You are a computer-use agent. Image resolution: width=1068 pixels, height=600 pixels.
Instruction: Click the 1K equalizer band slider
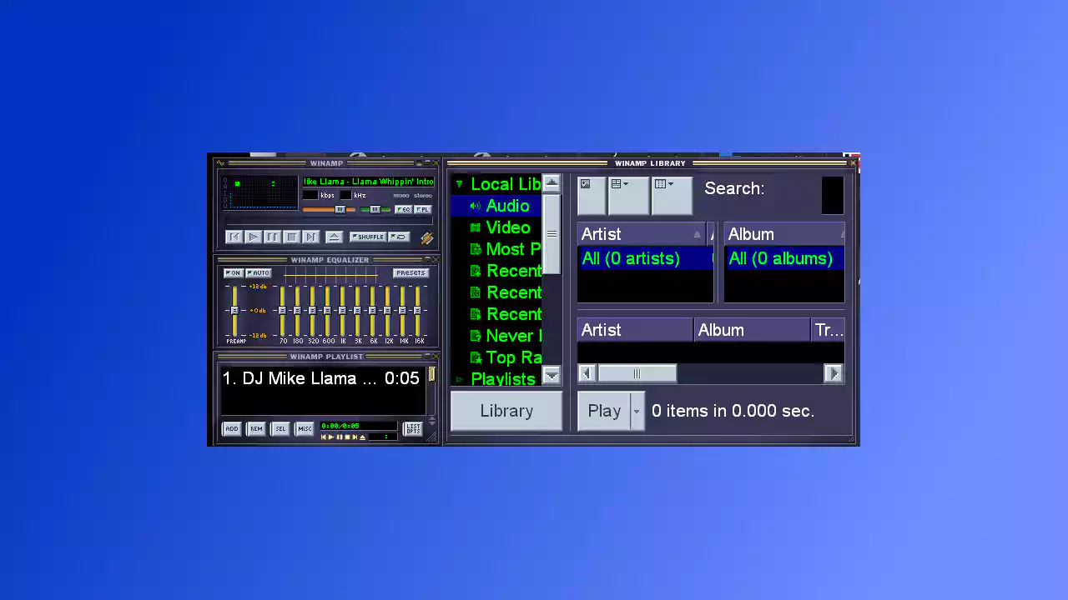pyautogui.click(x=342, y=310)
